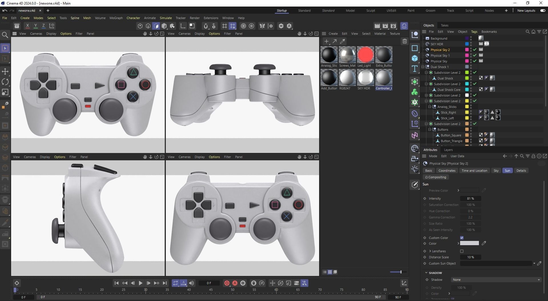The width and height of the screenshot is (548, 301).
Task: Switch to the Takes tab
Action: coord(444,25)
